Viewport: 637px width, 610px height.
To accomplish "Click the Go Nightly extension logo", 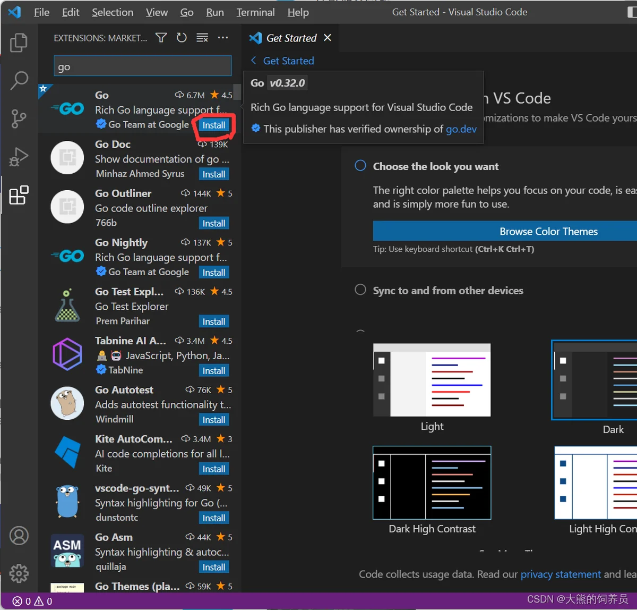I will pyautogui.click(x=67, y=256).
